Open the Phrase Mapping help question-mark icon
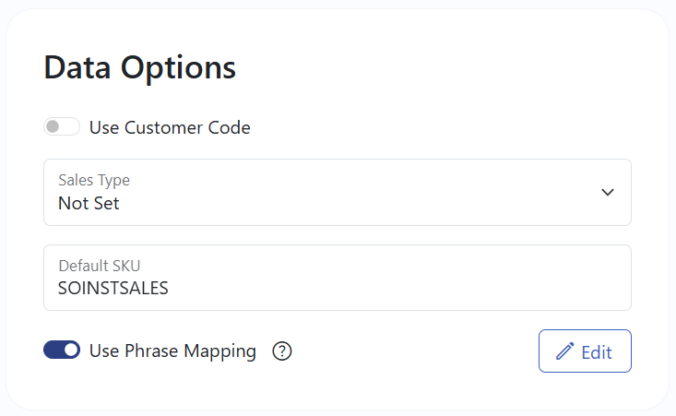 282,351
